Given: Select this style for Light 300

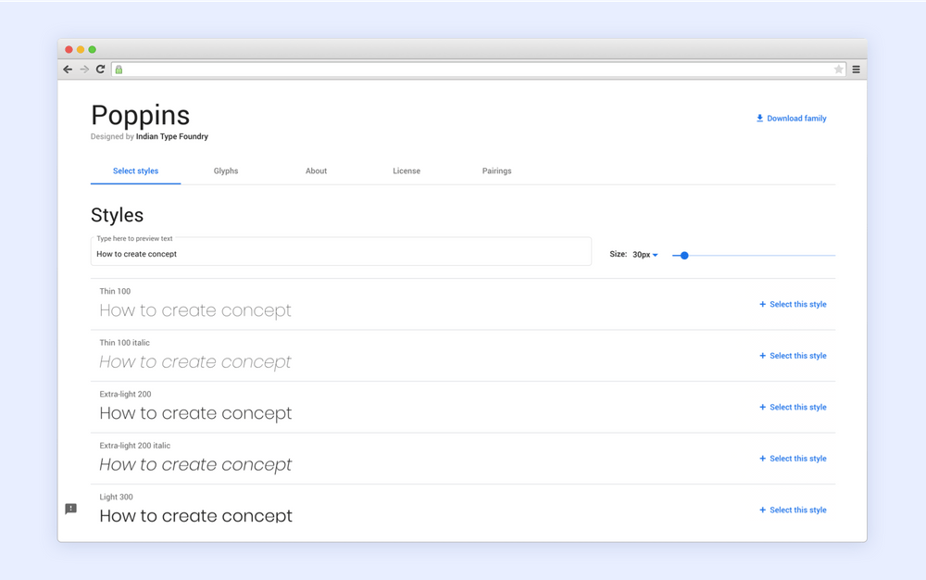Looking at the screenshot, I should [x=798, y=510].
